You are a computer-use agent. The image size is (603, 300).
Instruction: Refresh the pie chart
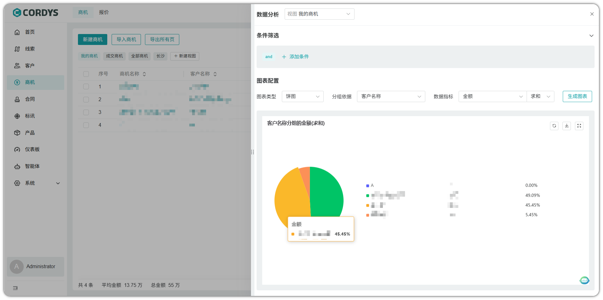click(554, 126)
